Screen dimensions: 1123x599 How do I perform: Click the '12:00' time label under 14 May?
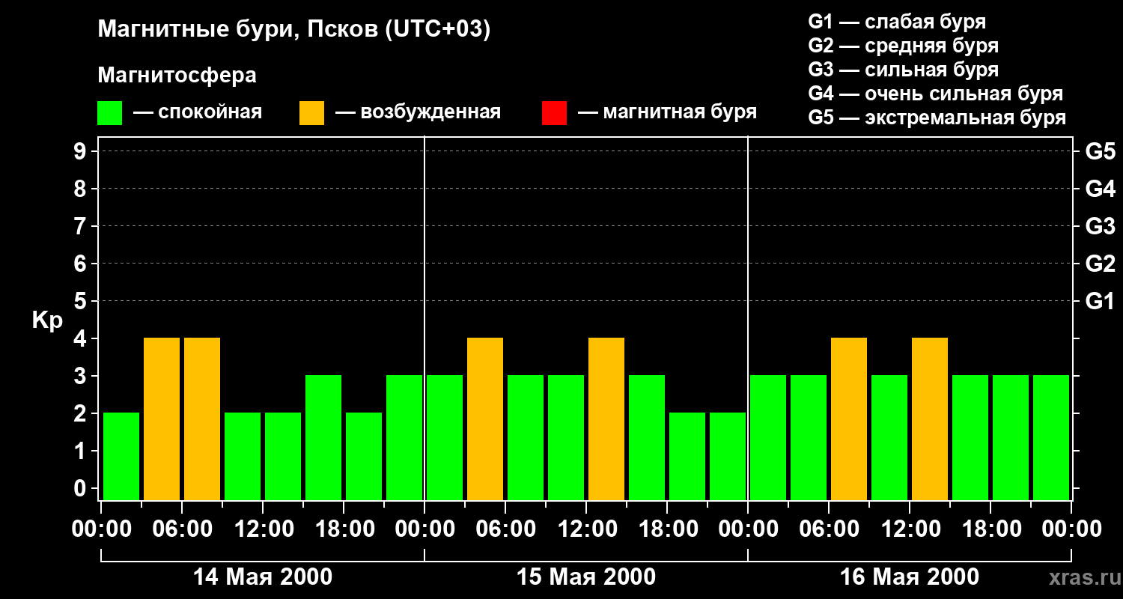pyautogui.click(x=263, y=529)
